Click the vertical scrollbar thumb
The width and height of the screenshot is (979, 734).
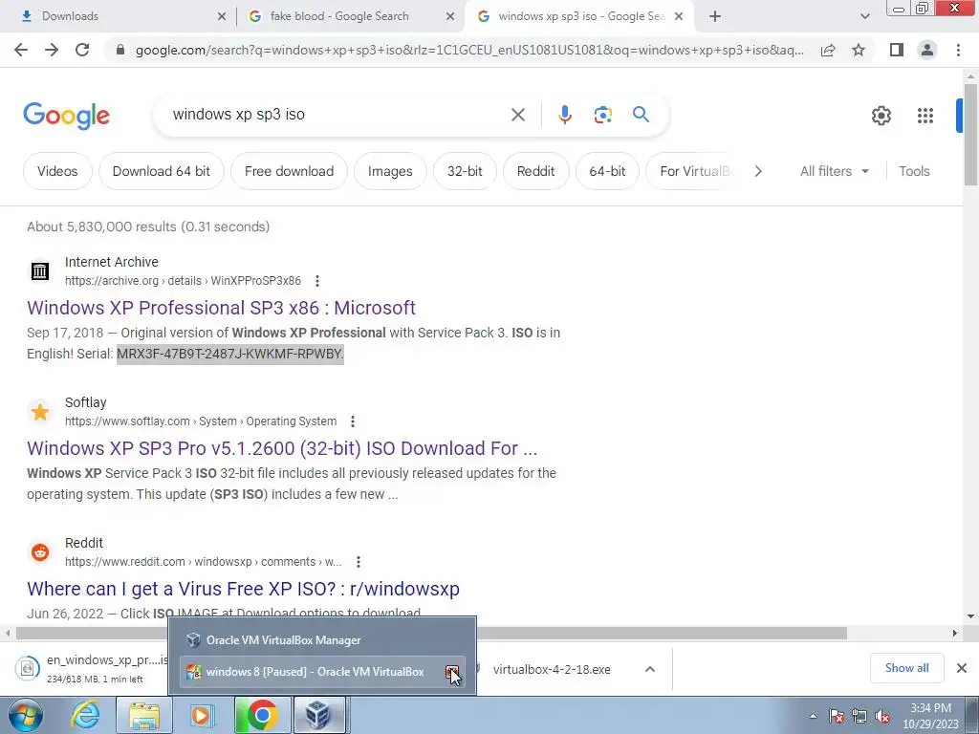970,134
